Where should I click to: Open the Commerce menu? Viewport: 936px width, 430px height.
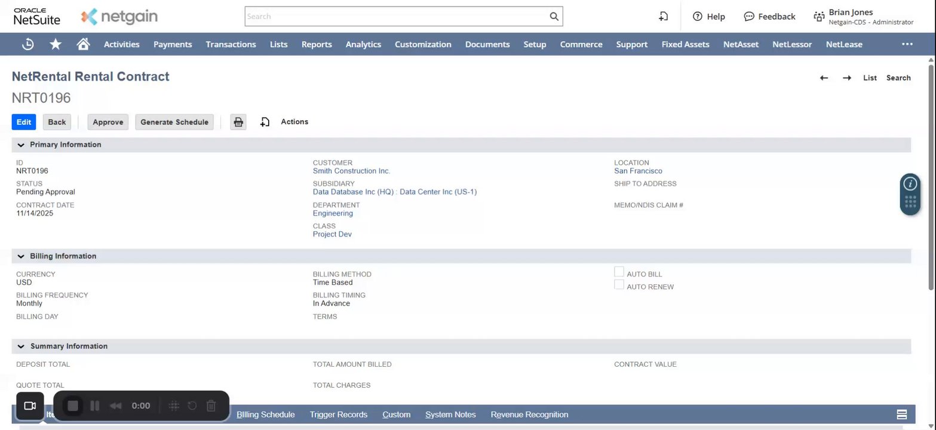point(581,44)
